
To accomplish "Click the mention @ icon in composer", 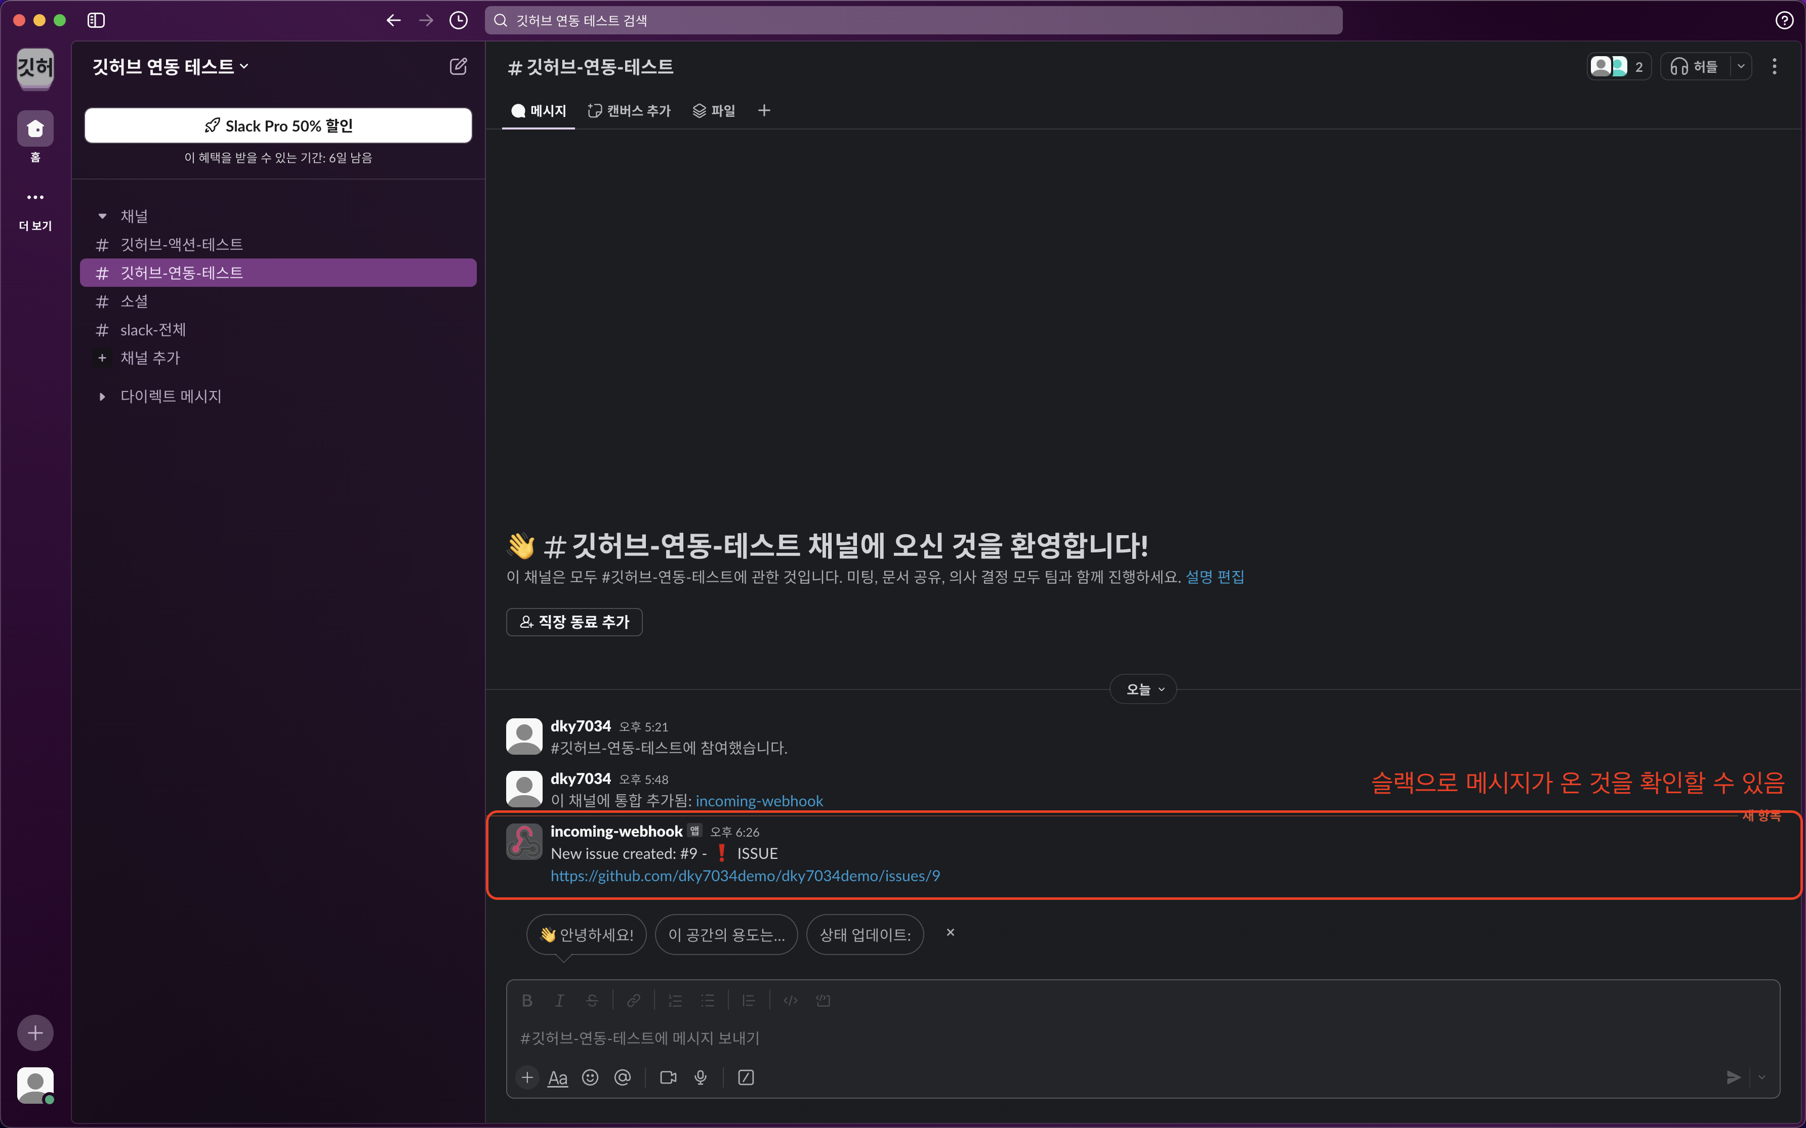I will 623,1077.
